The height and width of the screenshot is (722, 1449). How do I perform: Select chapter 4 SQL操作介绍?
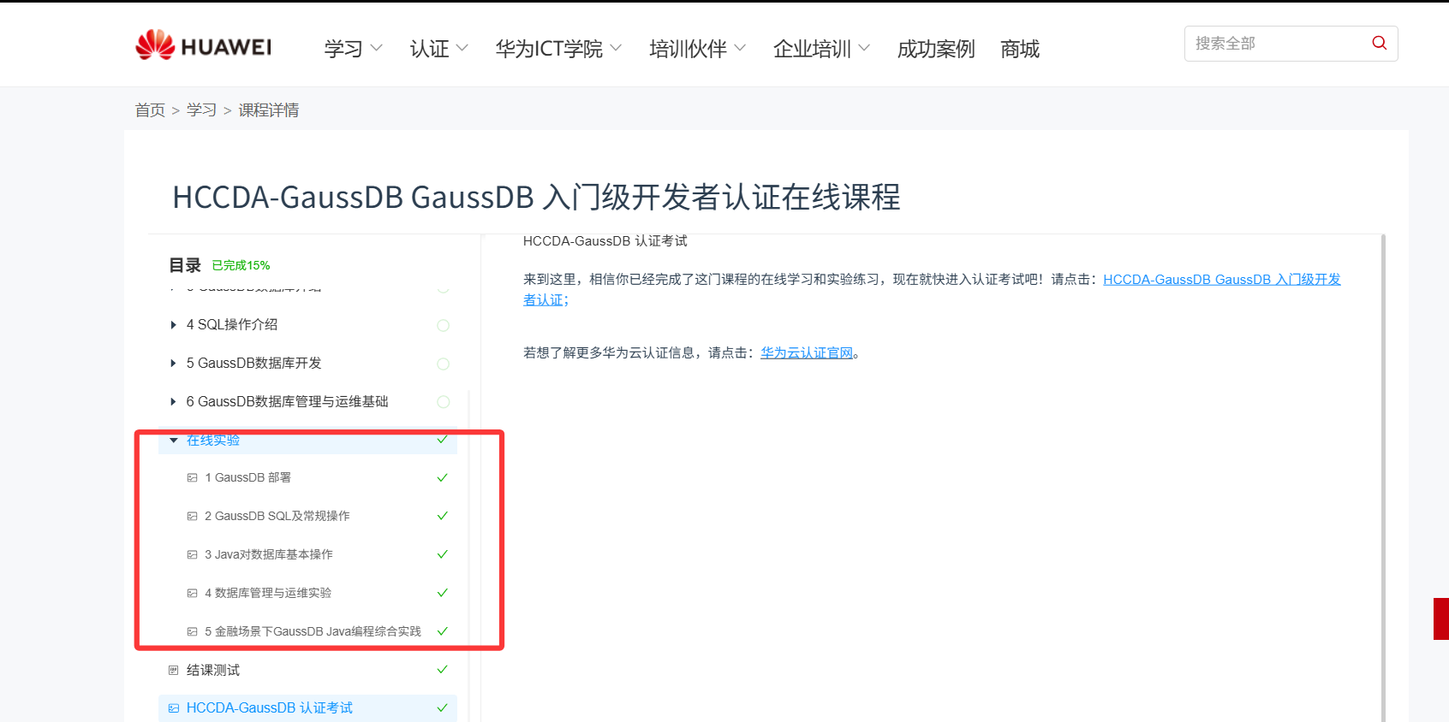[x=232, y=325]
